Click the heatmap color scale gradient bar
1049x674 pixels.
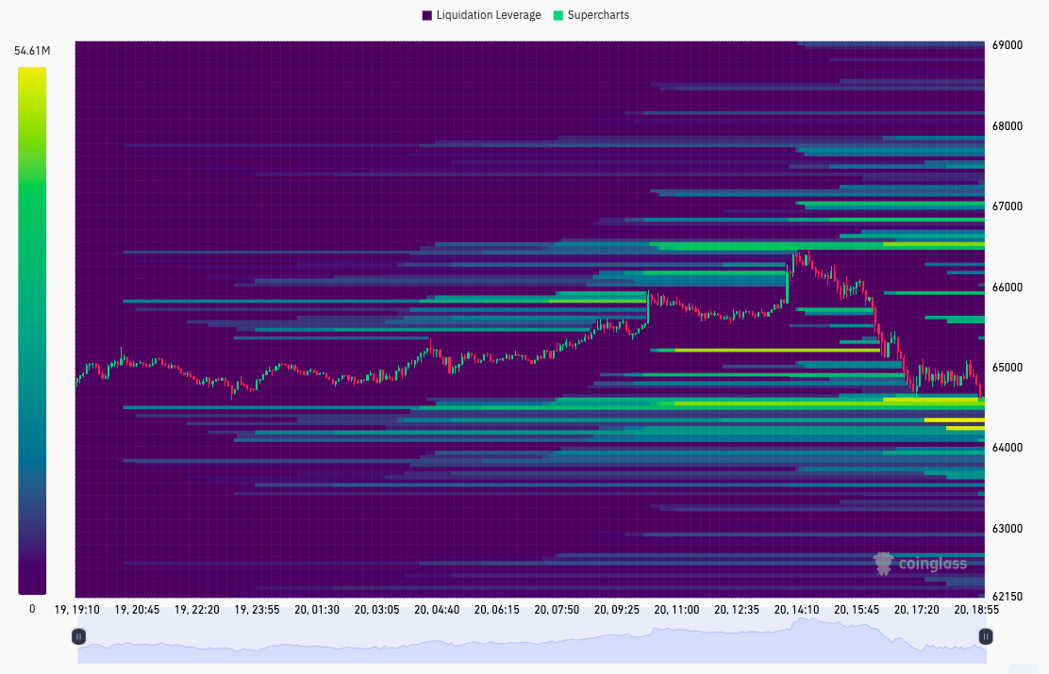click(32, 330)
